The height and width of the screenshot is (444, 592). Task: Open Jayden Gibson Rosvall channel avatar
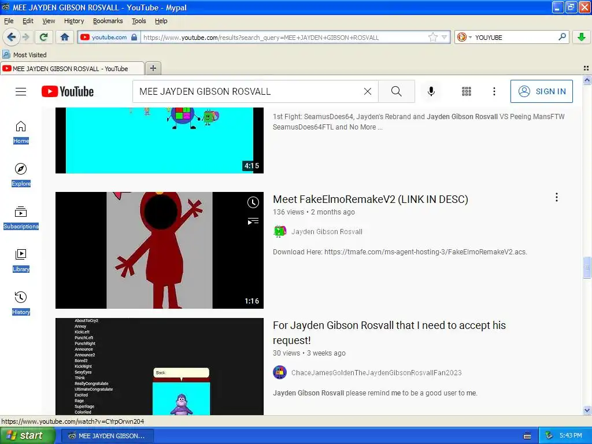pos(280,231)
